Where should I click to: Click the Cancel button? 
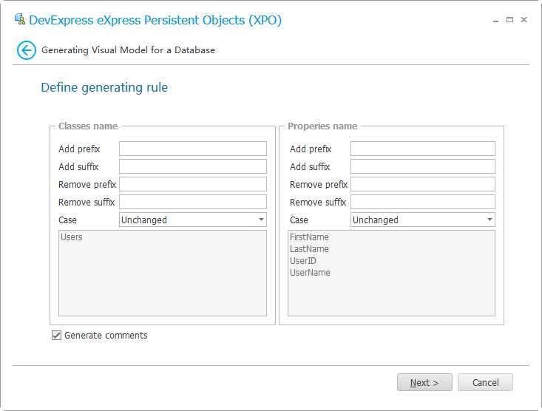[x=485, y=382]
